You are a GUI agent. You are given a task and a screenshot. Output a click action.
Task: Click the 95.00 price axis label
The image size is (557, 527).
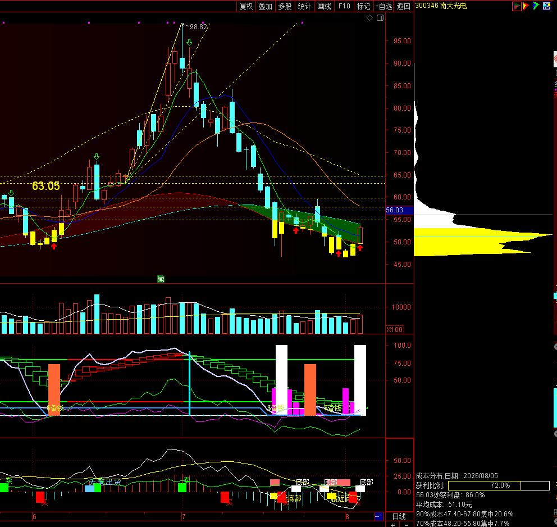pyautogui.click(x=402, y=41)
